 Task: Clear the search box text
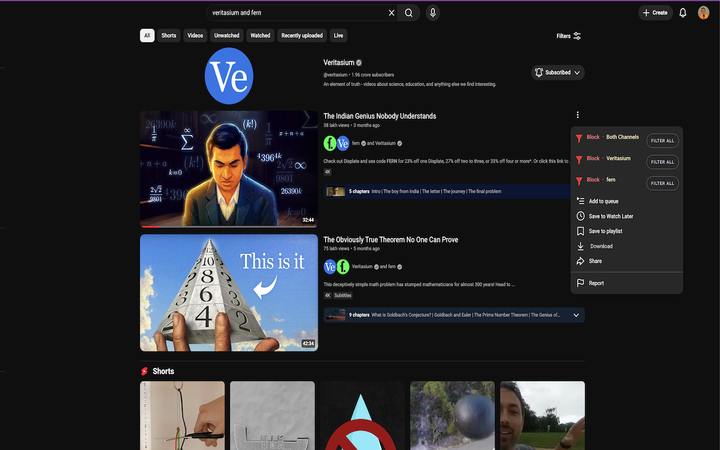pyautogui.click(x=391, y=13)
